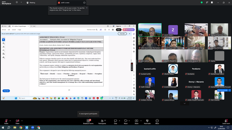The width and height of the screenshot is (232, 130).
Task: Choose the draw freehand tool in Acrobat sidebar
Action: tap(4, 50)
